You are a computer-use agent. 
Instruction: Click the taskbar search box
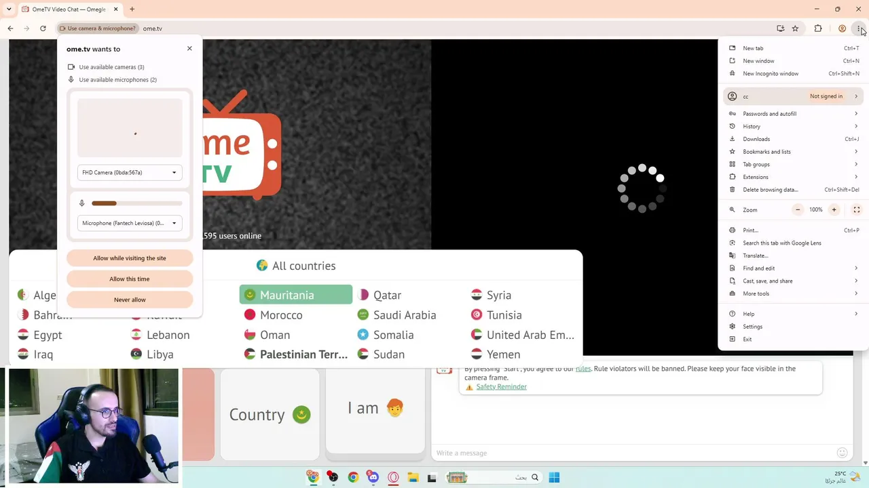point(494,477)
